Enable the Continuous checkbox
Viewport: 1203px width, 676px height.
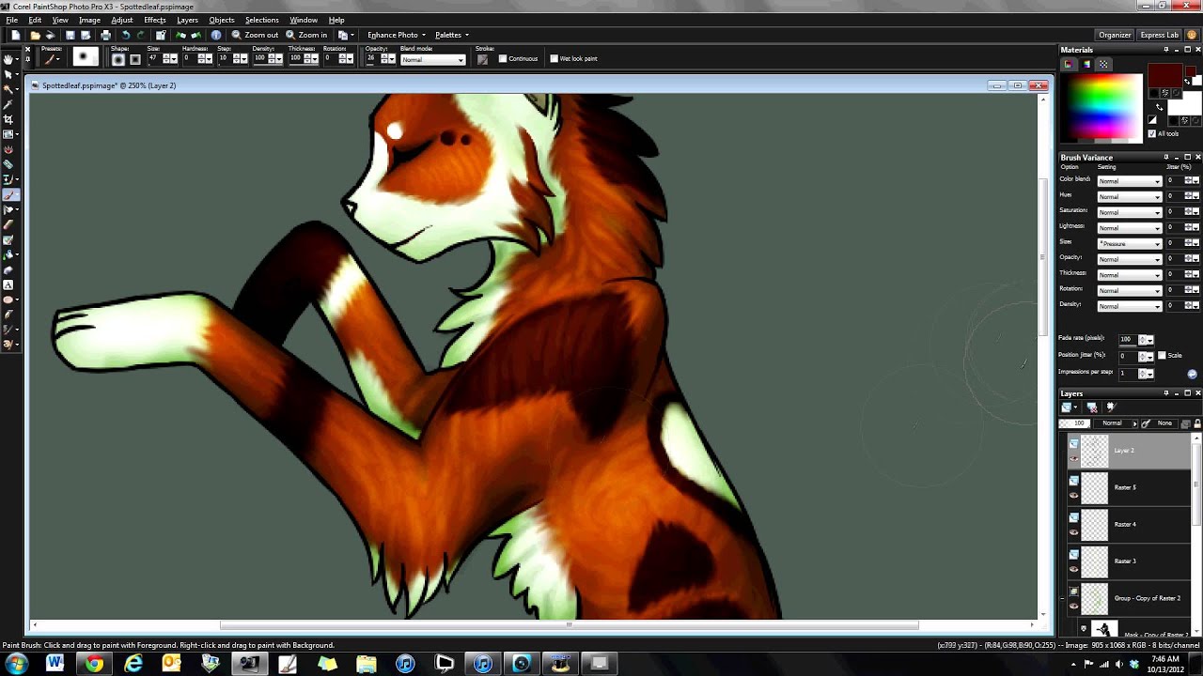(503, 59)
